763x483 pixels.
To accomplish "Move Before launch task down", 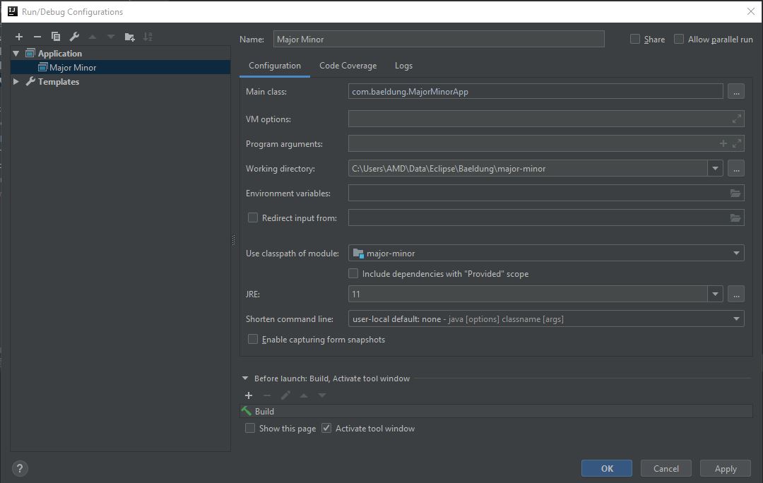I will click(x=322, y=395).
